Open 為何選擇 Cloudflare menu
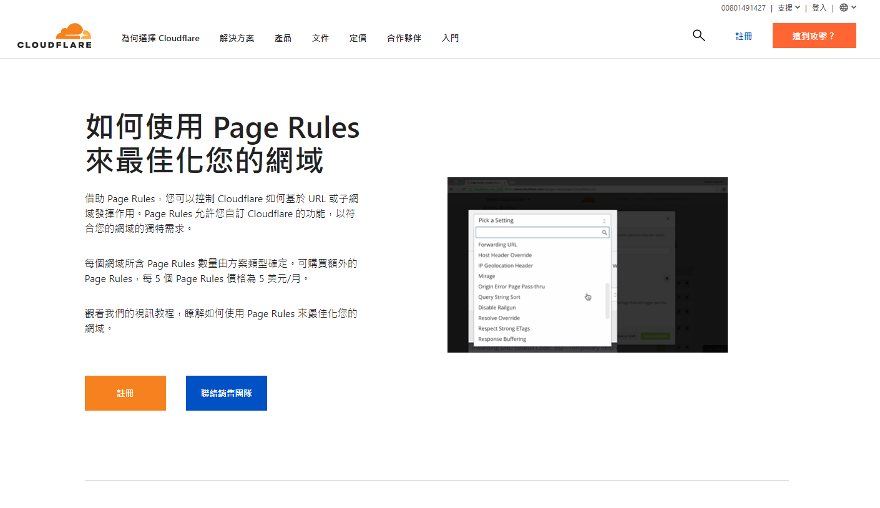This screenshot has height=508, width=880. coord(160,38)
